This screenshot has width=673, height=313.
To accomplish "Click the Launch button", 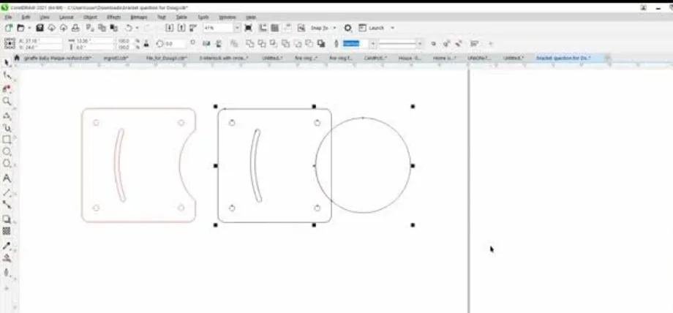I will 372,28.
